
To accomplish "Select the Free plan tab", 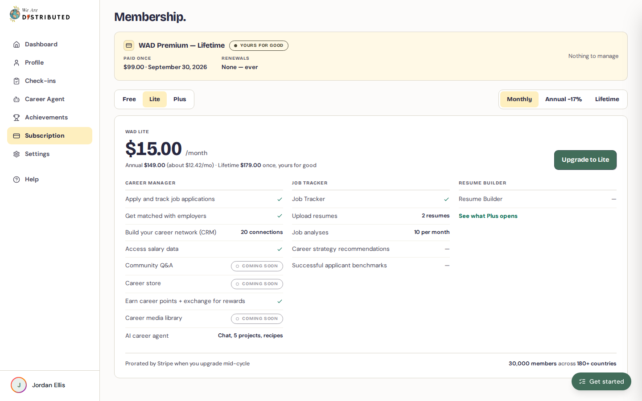I will click(x=129, y=99).
